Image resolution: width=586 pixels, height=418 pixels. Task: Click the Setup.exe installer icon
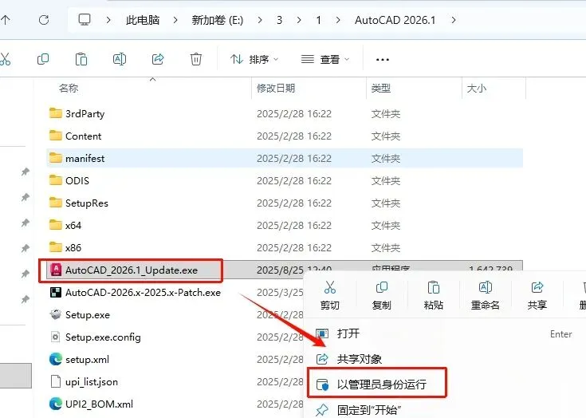56,314
